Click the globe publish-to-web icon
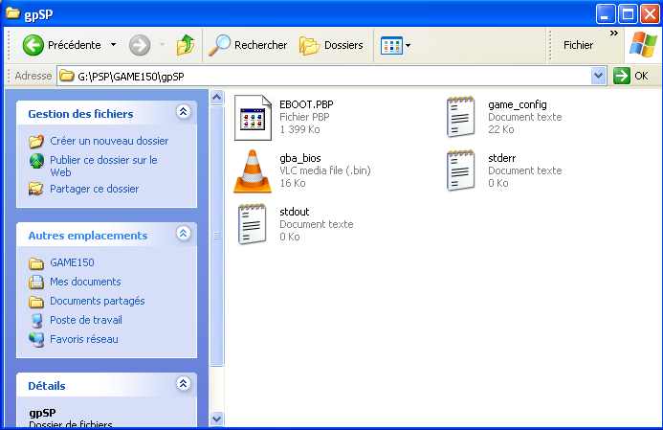 click(x=36, y=161)
